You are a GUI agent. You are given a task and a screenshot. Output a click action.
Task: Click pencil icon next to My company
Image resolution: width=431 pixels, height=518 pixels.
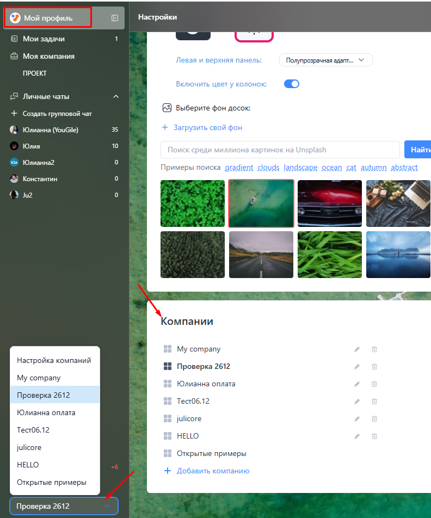click(357, 349)
